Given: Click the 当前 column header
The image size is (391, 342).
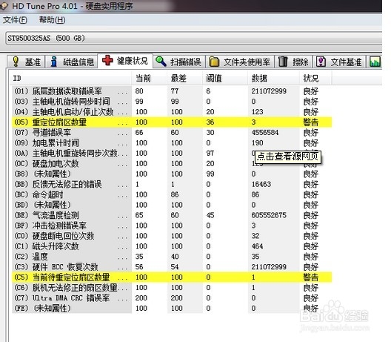Looking at the screenshot, I should click(149, 79).
